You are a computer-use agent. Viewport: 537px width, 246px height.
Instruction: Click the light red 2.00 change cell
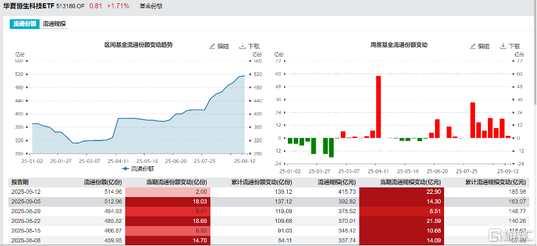point(168,192)
